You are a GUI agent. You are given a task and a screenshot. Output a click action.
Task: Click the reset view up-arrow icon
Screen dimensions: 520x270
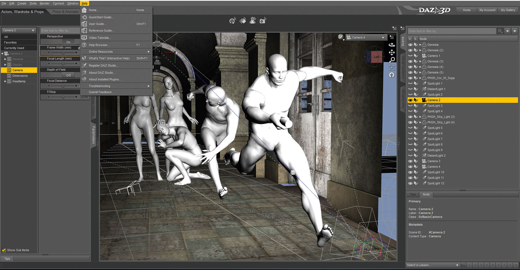click(392, 75)
